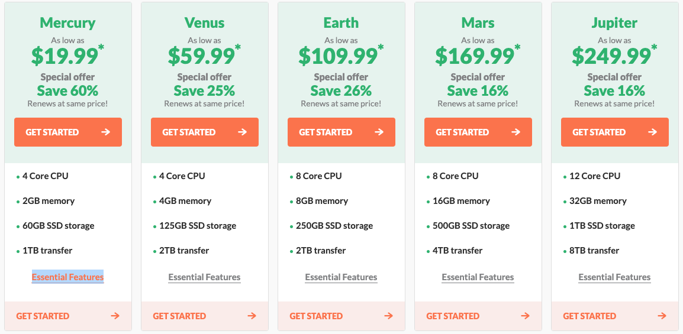Click arrow icon in Earth bottom Get Started bar
The width and height of the screenshot is (683, 334).
(x=388, y=316)
